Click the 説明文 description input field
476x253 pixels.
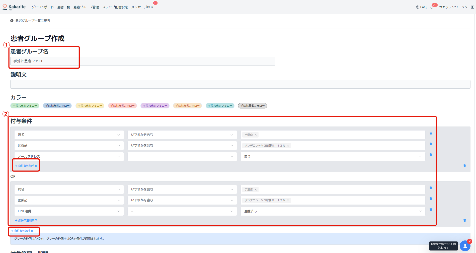pos(240,84)
